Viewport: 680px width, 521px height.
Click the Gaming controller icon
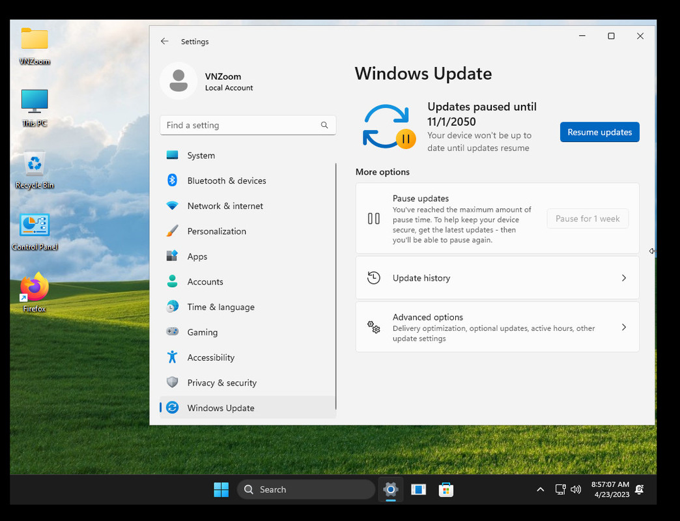(x=172, y=331)
